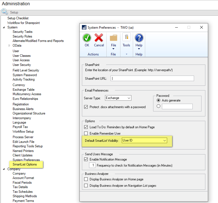
Task: Click the System Preferences window title icon
Action: pyautogui.click(x=84, y=27)
